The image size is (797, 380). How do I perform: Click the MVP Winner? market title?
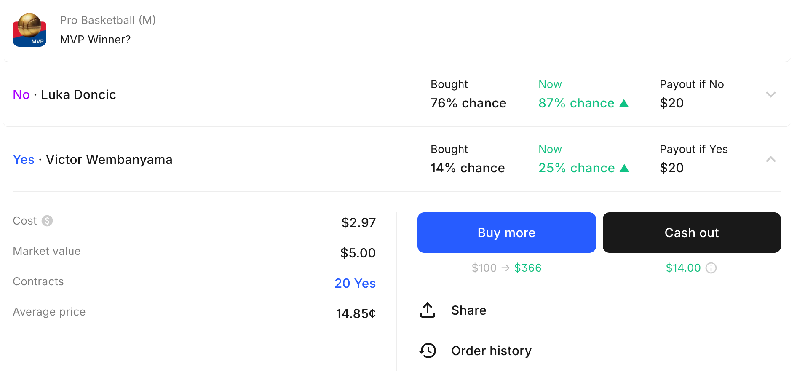pyautogui.click(x=95, y=39)
